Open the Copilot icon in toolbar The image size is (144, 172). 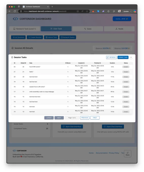(135, 11)
